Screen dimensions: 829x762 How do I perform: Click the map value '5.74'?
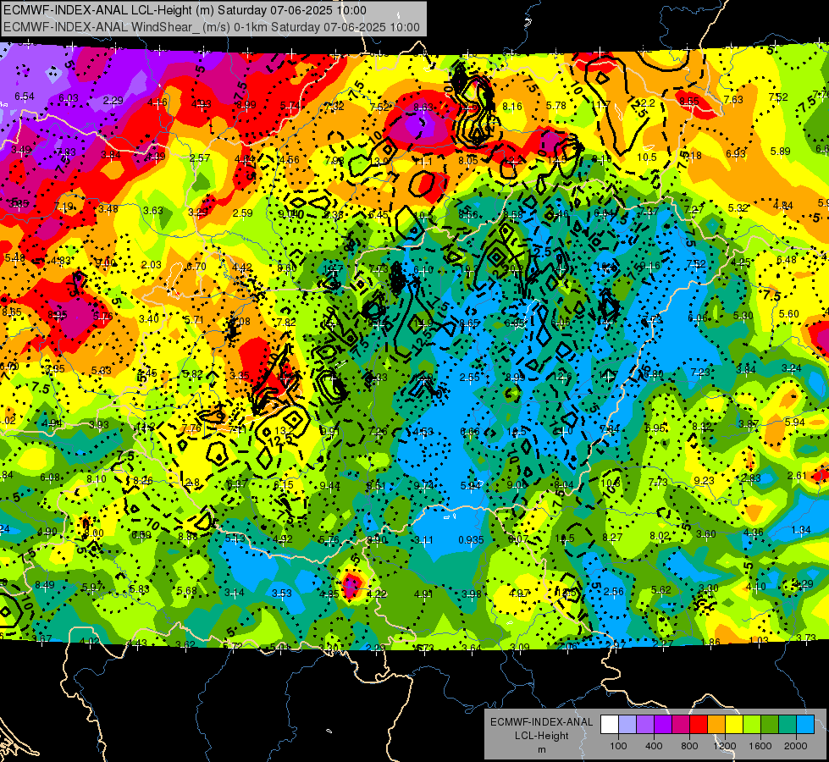point(290,106)
